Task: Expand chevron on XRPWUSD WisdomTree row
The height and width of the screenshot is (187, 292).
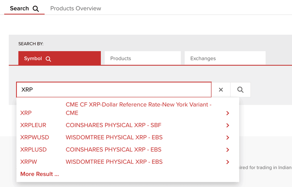Action: [227, 138]
